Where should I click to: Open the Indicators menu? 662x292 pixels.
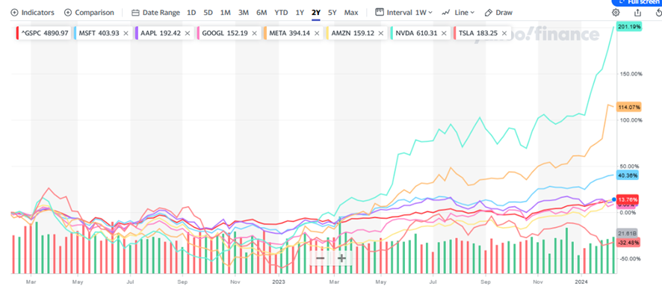pyautogui.click(x=33, y=12)
